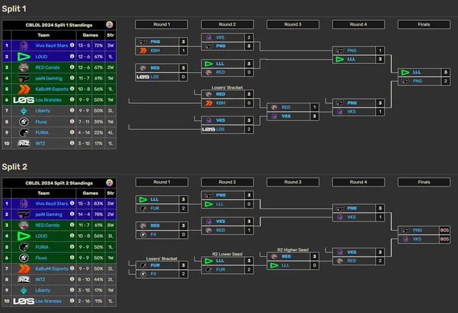Open info icon for RED Canids Split 1
This screenshot has width=458, height=313.
tap(72, 67)
